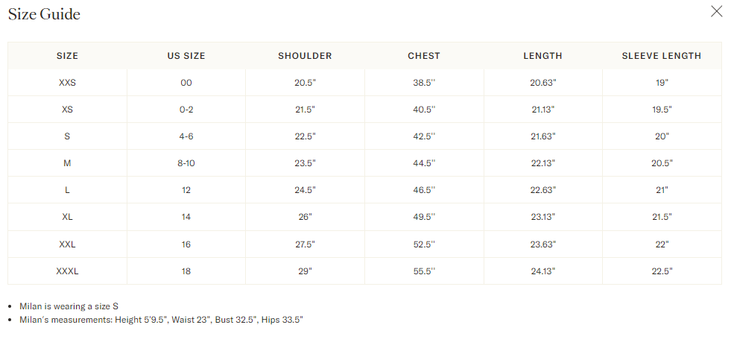The image size is (731, 354).
Task: Close the Size Guide dialog
Action: click(x=716, y=11)
